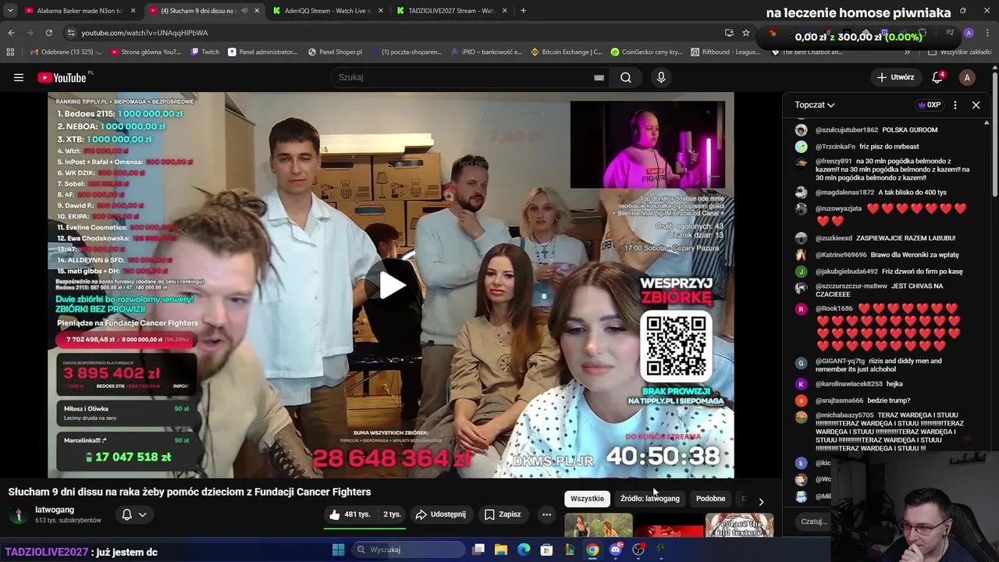999x562 pixels.
Task: Open the łatwogang channel avatar
Action: tap(18, 515)
